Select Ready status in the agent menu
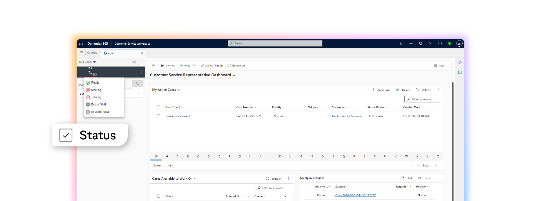 tap(95, 83)
